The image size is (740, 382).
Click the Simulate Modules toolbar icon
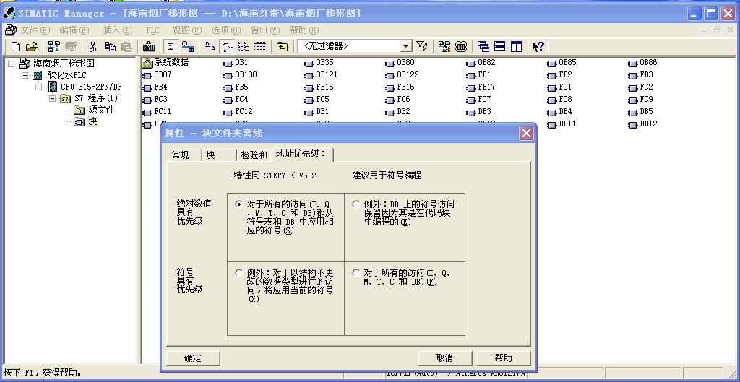click(x=444, y=46)
